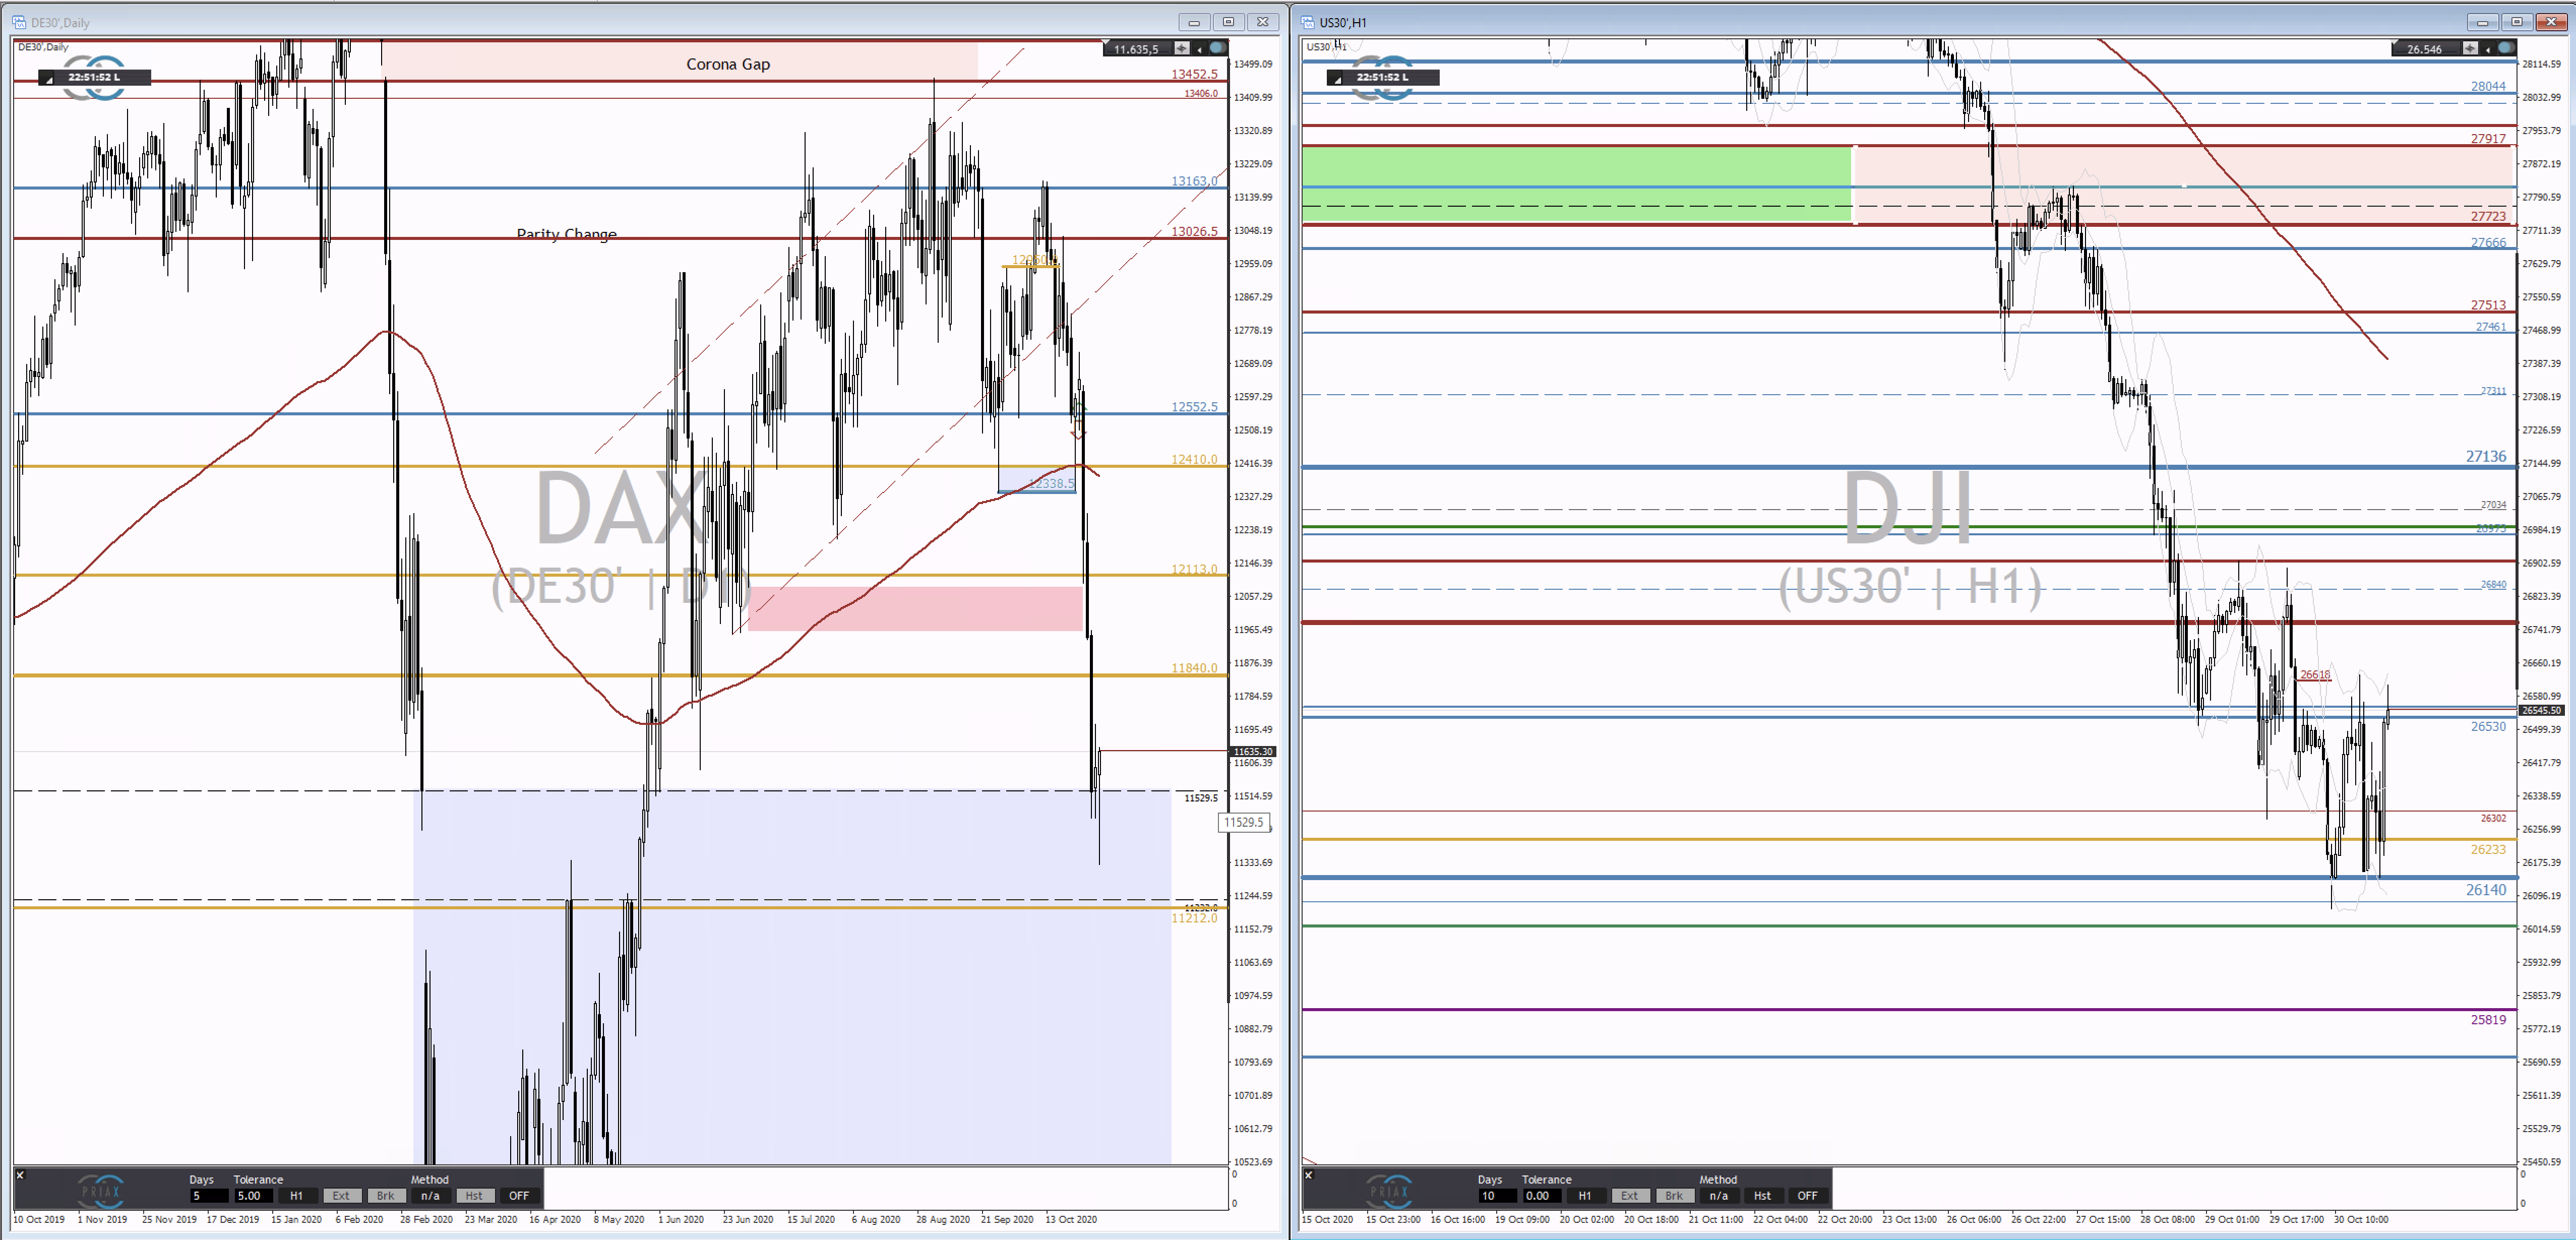Viewport: 2576px width, 1240px height.
Task: Click the 26545.50 current price marker on US30 axis
Action: 2541,710
